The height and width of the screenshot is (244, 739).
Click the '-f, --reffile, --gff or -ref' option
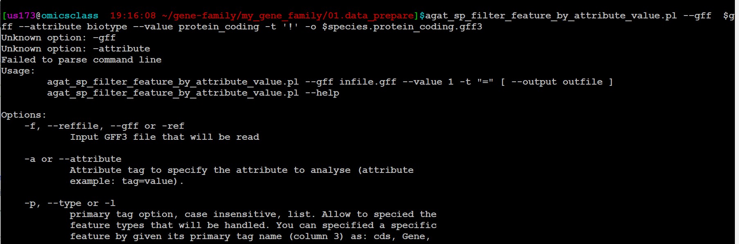[x=104, y=126]
